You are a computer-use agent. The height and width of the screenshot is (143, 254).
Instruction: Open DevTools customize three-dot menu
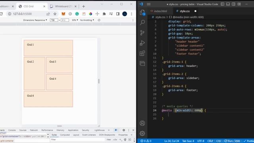(129, 130)
